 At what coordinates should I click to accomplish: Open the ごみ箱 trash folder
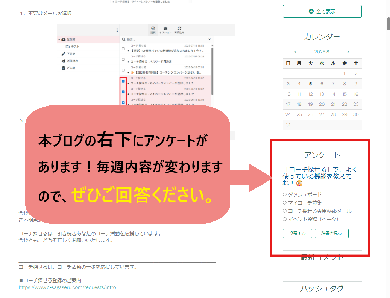(x=69, y=68)
